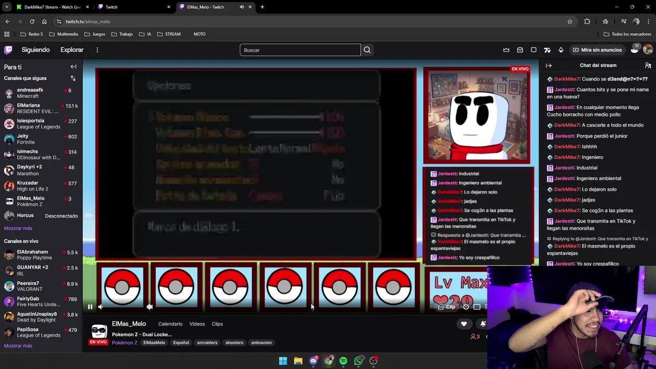Pause the stream video
656x369 pixels.
tap(90, 307)
